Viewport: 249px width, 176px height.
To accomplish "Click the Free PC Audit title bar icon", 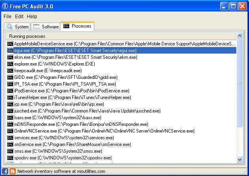I will pyautogui.click(x=5, y=6).
